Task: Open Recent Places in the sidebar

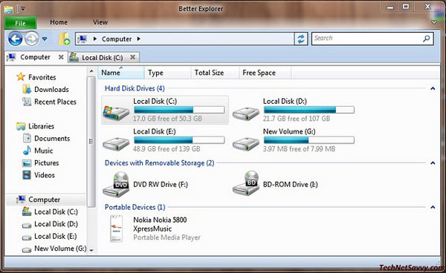Action: click(x=55, y=102)
